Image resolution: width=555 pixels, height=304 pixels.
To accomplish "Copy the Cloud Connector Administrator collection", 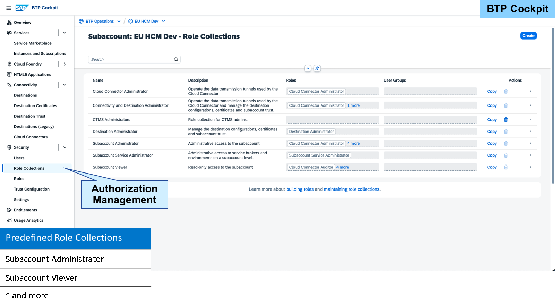I will [x=492, y=91].
